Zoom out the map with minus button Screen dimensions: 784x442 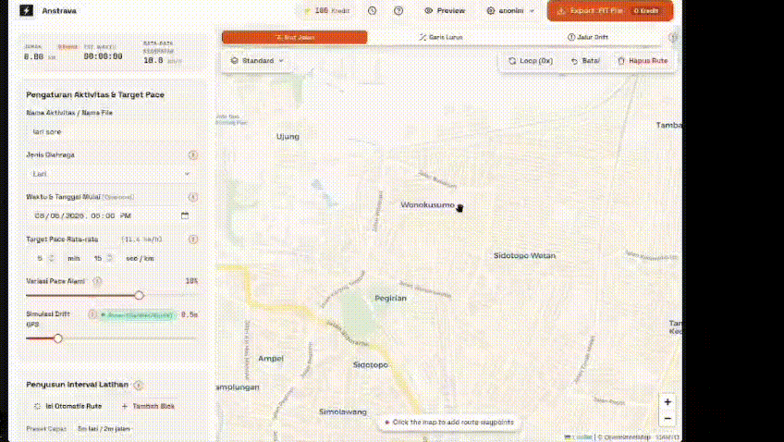pyautogui.click(x=668, y=419)
